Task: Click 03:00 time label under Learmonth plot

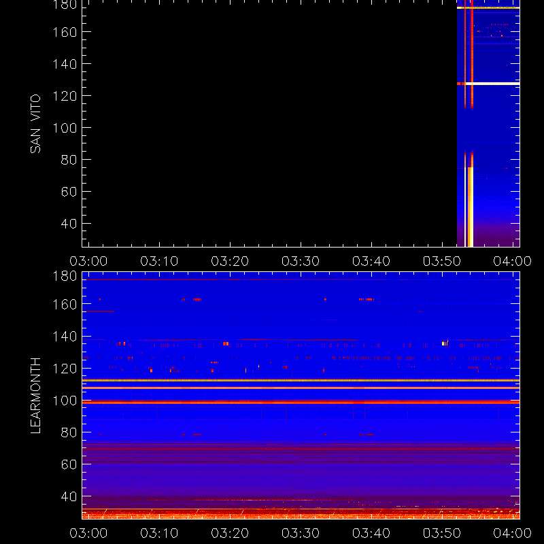Action: (x=88, y=533)
